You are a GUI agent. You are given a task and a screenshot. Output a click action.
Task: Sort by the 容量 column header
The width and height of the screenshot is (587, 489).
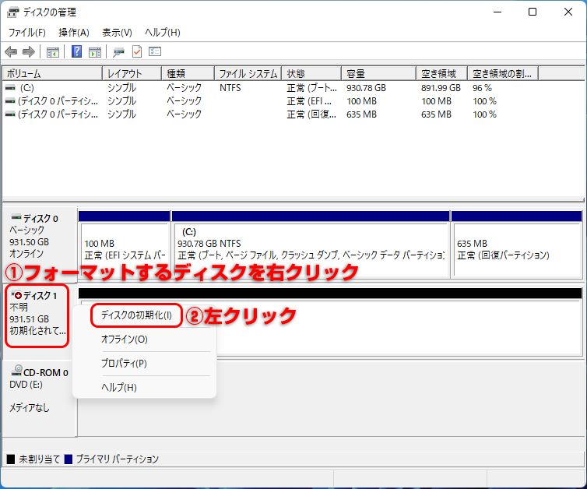pos(380,74)
